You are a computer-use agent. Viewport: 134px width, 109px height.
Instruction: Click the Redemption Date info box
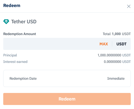(x=67, y=78)
